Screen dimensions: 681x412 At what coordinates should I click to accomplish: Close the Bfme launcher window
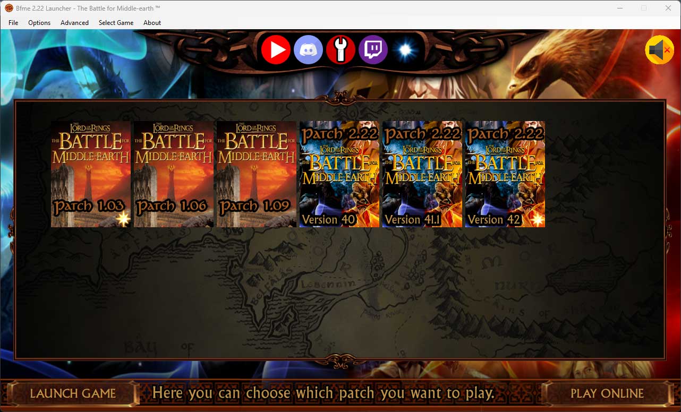pyautogui.click(x=668, y=8)
